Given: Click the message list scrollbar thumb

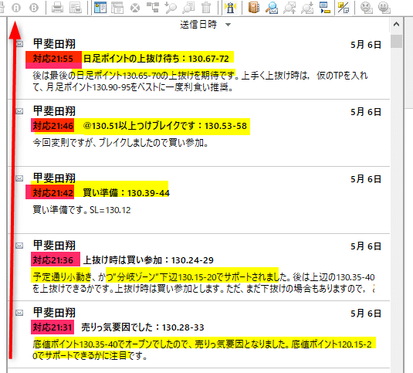Looking at the screenshot, I should point(396,41).
